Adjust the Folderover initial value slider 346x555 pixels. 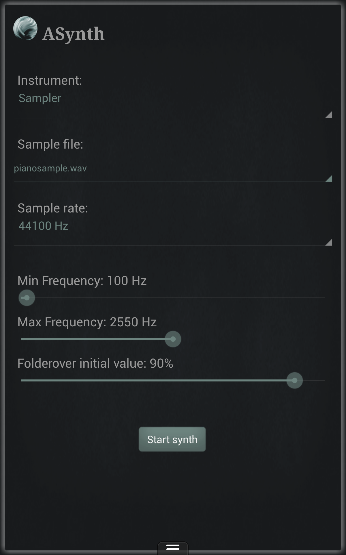click(294, 381)
